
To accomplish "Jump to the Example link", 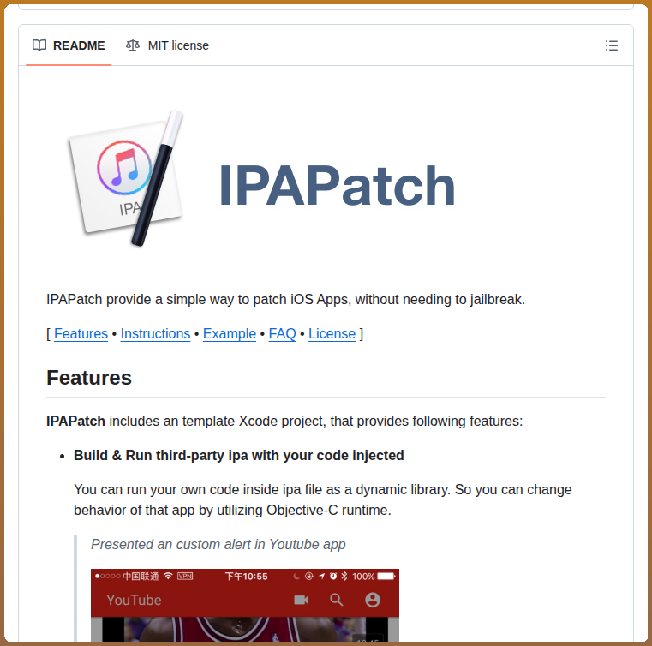I will 229,334.
